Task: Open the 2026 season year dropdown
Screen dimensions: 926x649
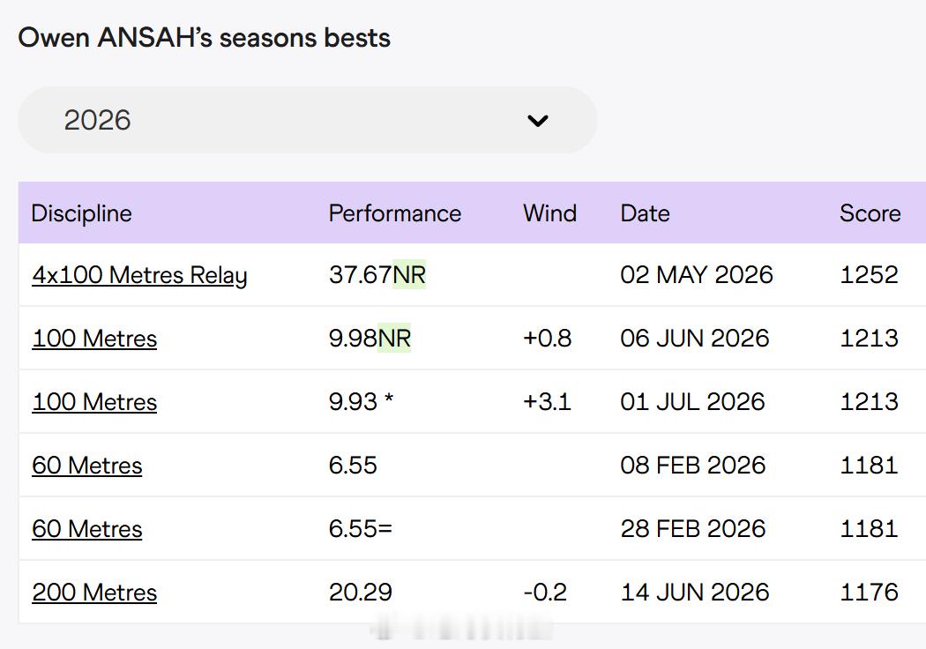Action: click(x=308, y=120)
